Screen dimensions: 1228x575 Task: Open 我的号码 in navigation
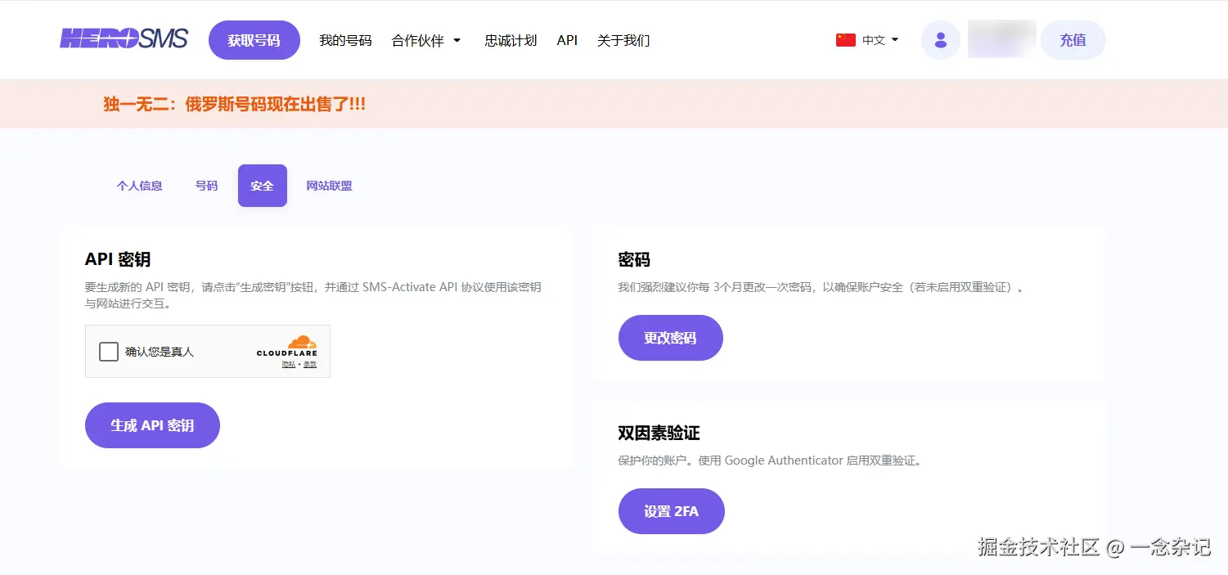point(345,40)
